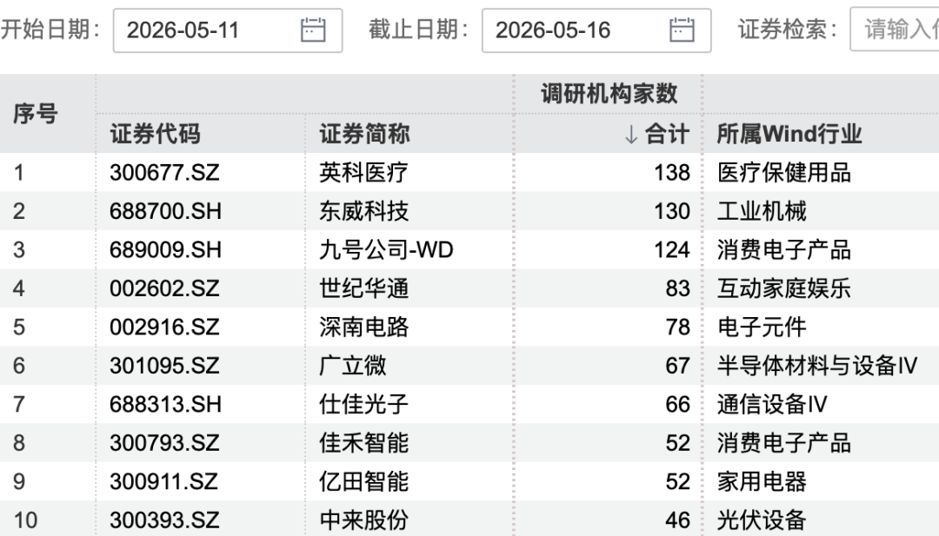Select stock name 东威科技
The image size is (939, 536).
click(x=364, y=211)
